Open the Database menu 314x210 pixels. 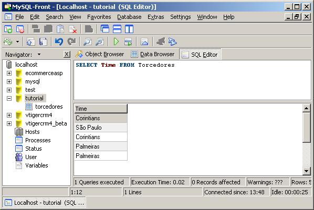[129, 17]
